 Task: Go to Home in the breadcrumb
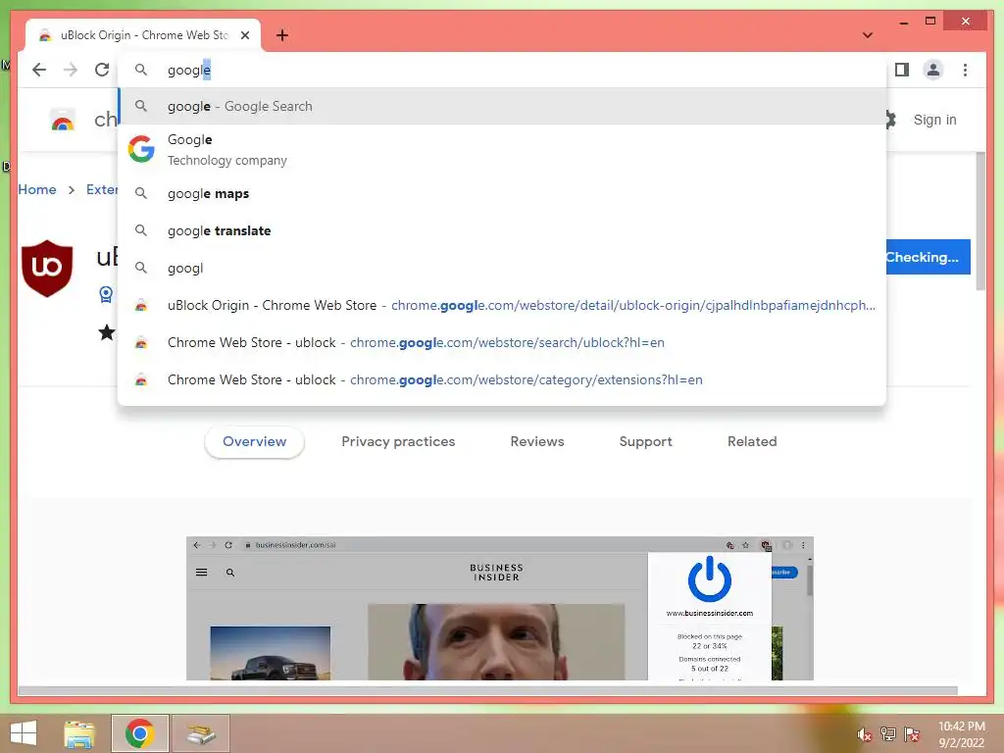[x=37, y=189]
